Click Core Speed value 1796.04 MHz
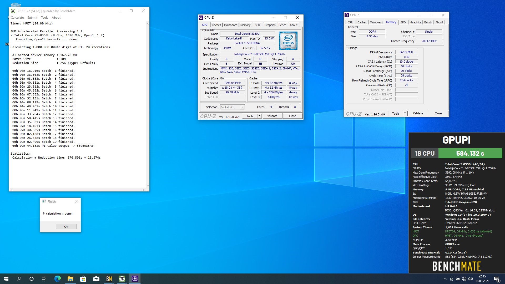Viewport: 505px width, 284px height. coord(232,83)
